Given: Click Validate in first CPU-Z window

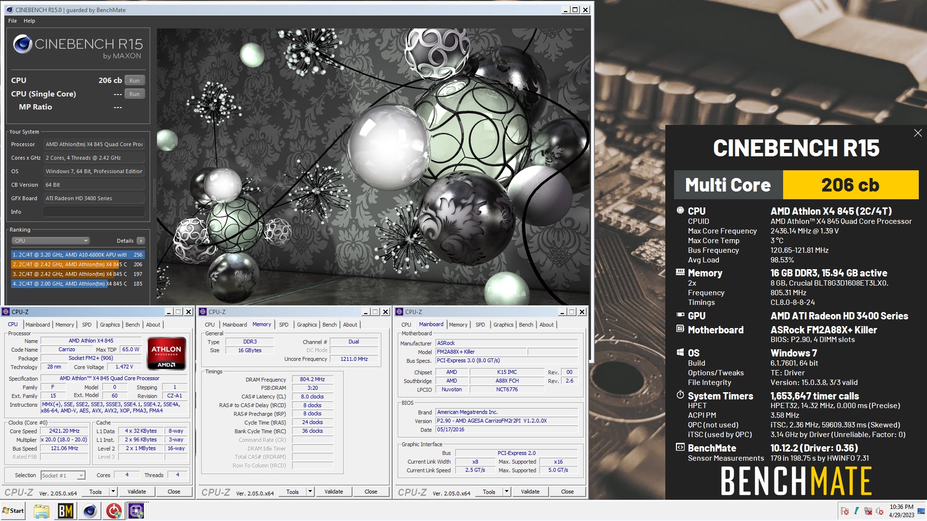Looking at the screenshot, I should [137, 492].
